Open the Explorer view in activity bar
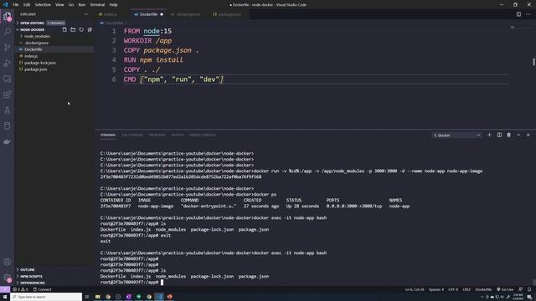The width and height of the screenshot is (536, 301). (8, 17)
